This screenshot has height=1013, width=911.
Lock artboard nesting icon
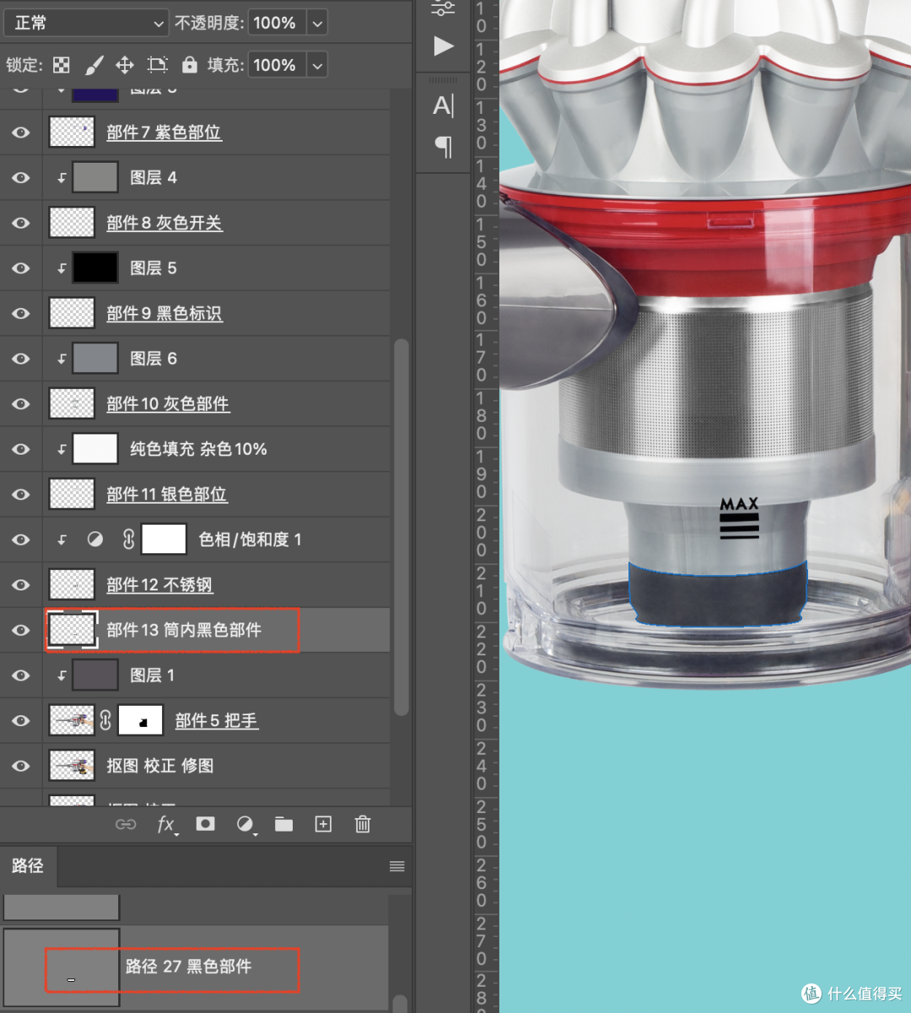coord(157,65)
